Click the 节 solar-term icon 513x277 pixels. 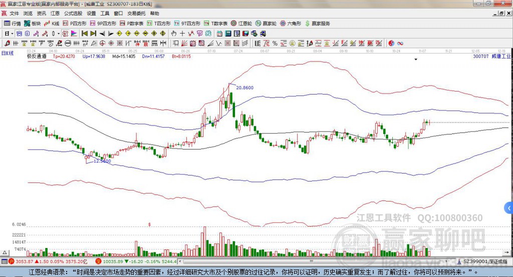[x=199, y=33]
